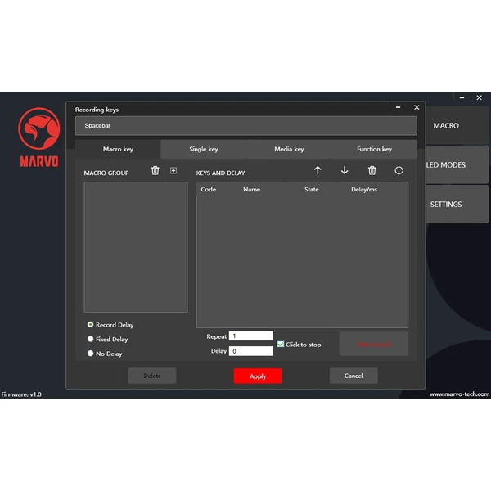The width and height of the screenshot is (491, 491).
Task: Click the Code column header
Action: tap(208, 190)
